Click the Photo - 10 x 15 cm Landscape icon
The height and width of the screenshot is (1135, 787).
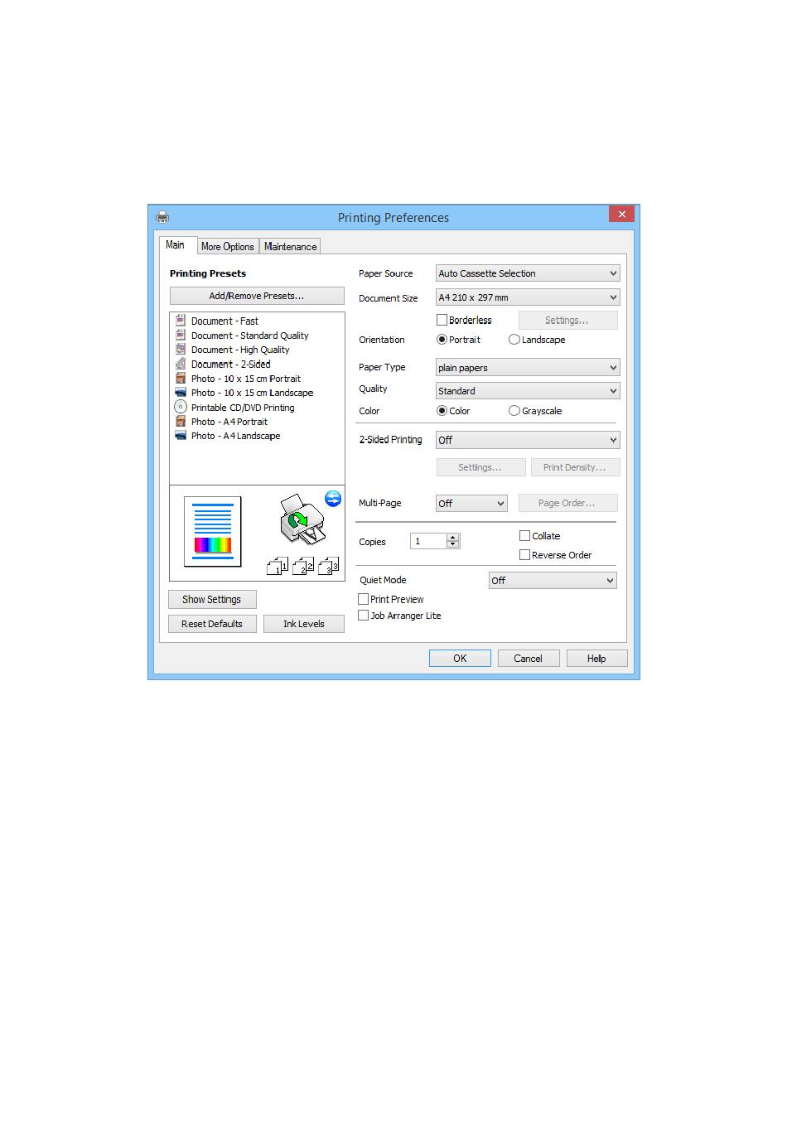181,392
